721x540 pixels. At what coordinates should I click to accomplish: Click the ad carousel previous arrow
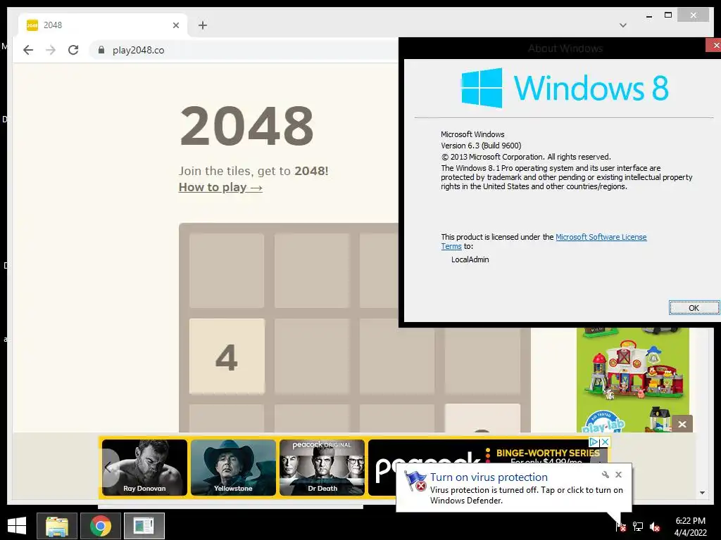pyautogui.click(x=109, y=468)
